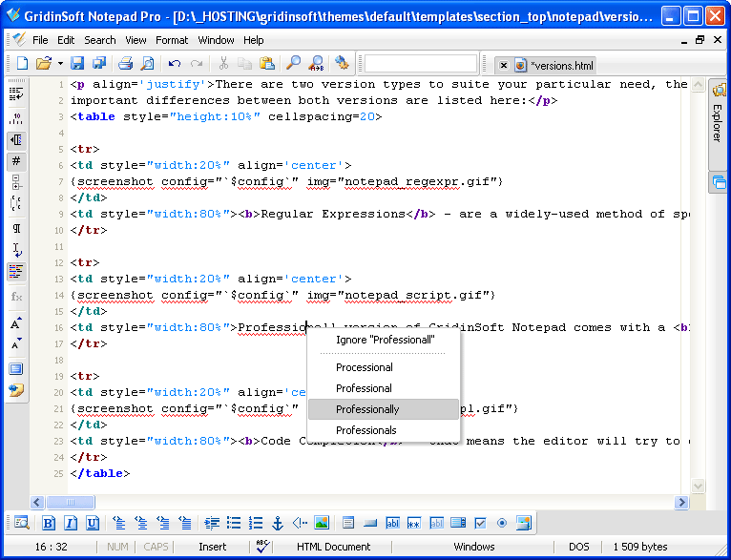
Task: Insert image with the picture icon
Action: coord(322,523)
